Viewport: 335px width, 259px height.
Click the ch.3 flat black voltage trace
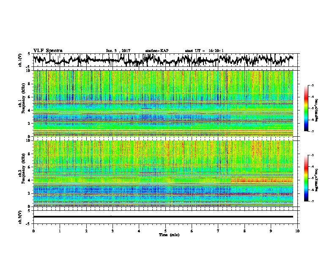163,217
